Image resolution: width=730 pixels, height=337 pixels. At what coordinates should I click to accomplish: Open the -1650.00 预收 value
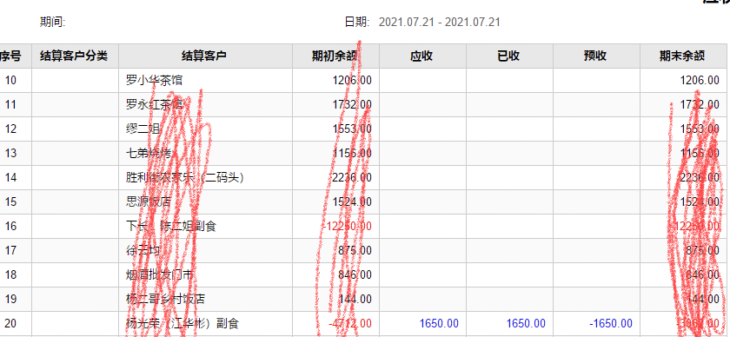(611, 323)
